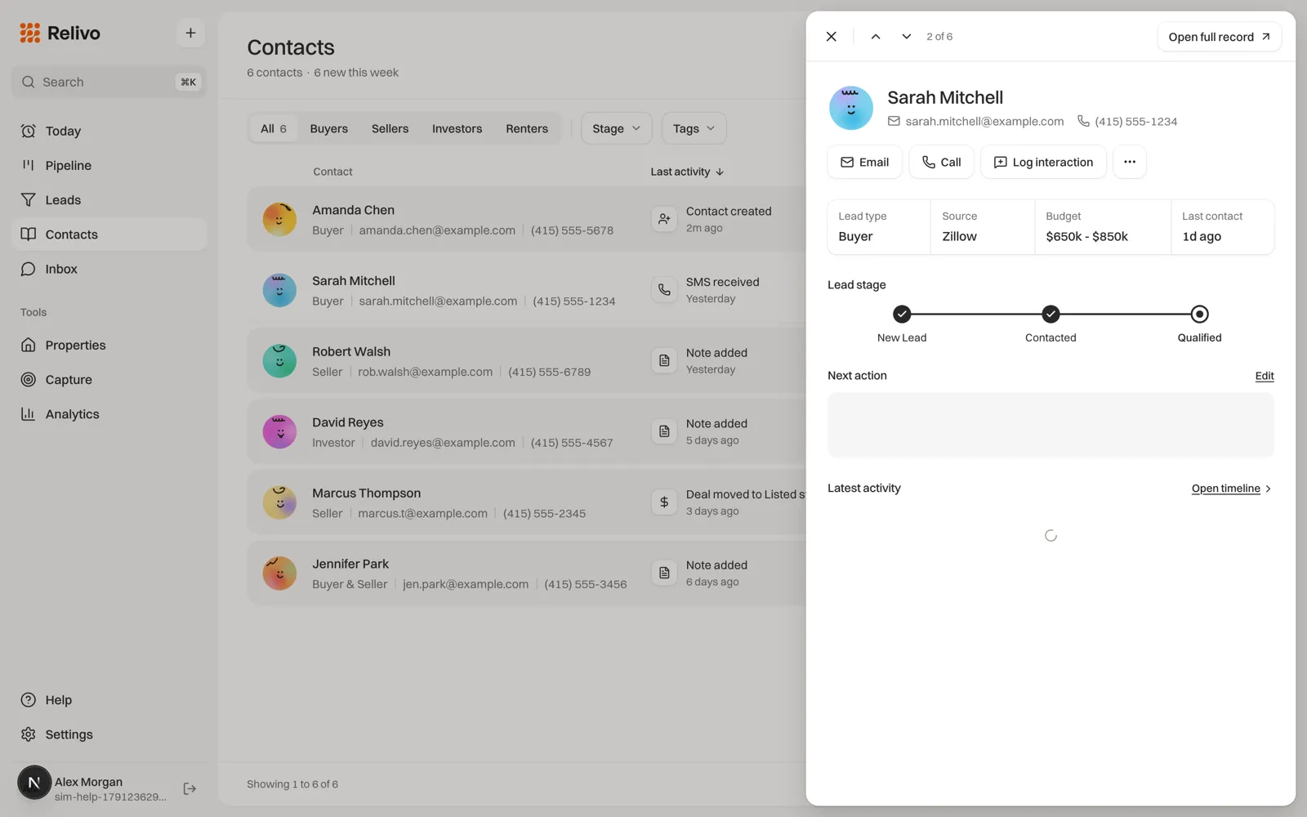The image size is (1307, 817).
Task: Go to Leads in sidebar
Action: point(109,200)
